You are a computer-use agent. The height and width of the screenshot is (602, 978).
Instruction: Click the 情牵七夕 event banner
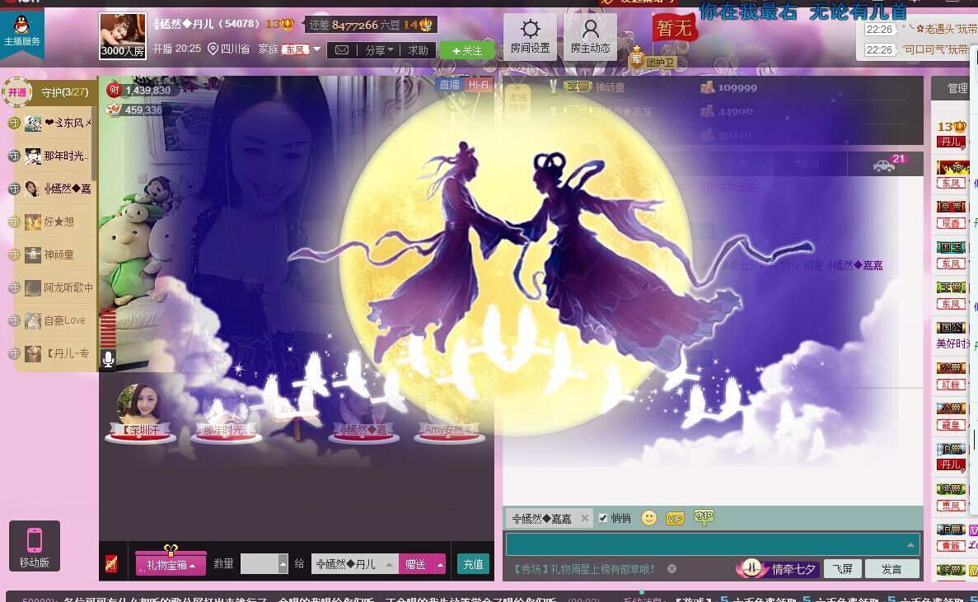[x=777, y=568]
